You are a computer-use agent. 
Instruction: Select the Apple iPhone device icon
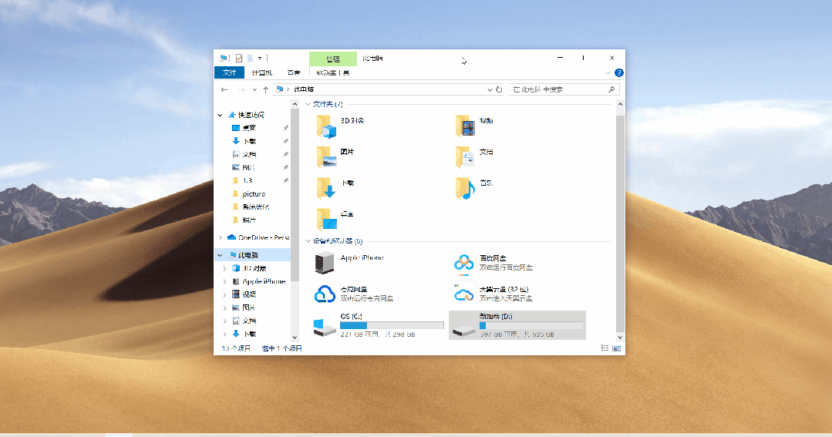click(325, 263)
